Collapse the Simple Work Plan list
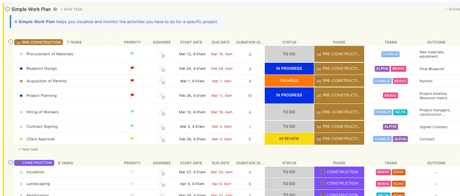 (7, 9)
